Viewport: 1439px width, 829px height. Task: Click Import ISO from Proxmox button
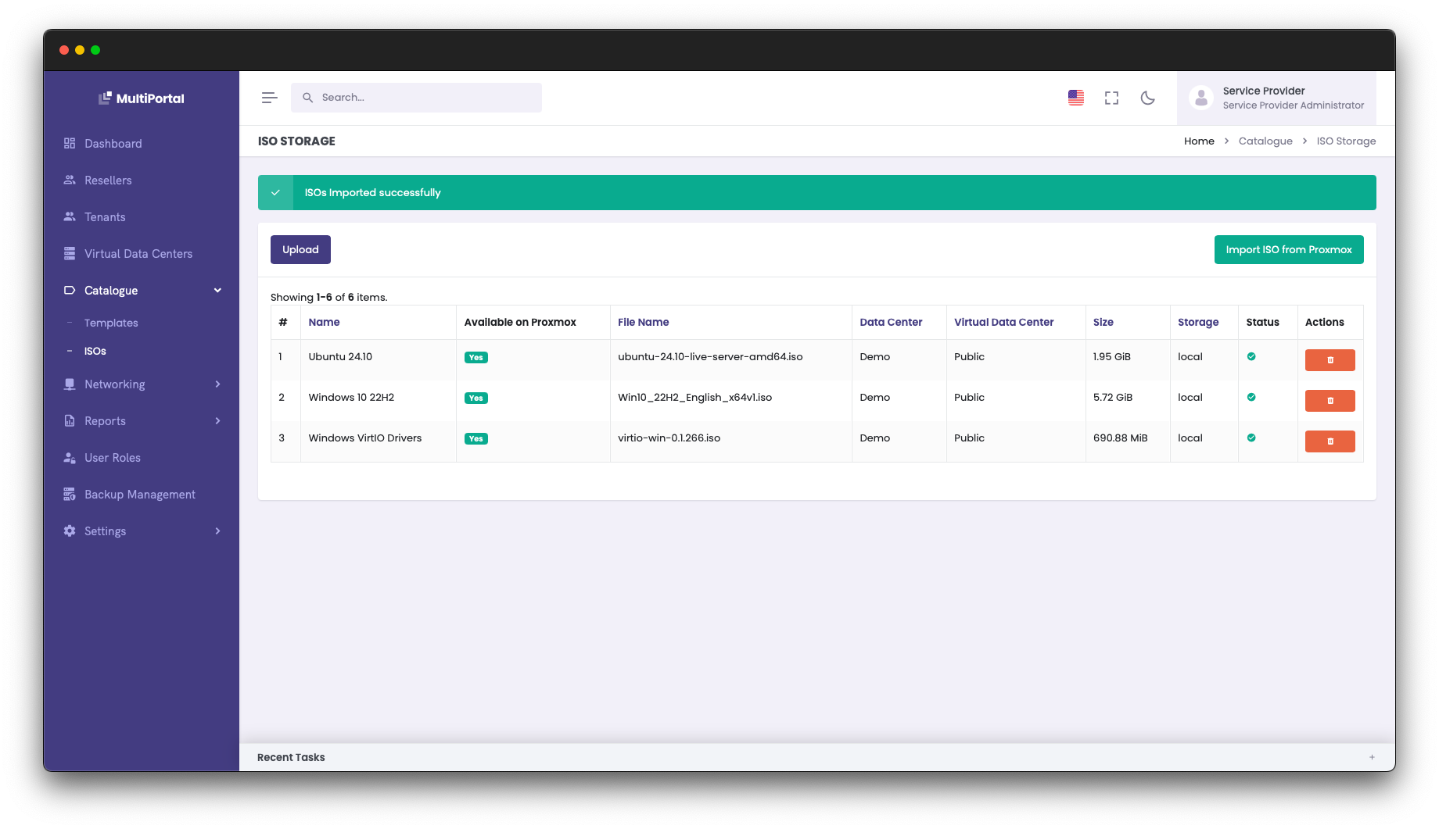coord(1288,250)
